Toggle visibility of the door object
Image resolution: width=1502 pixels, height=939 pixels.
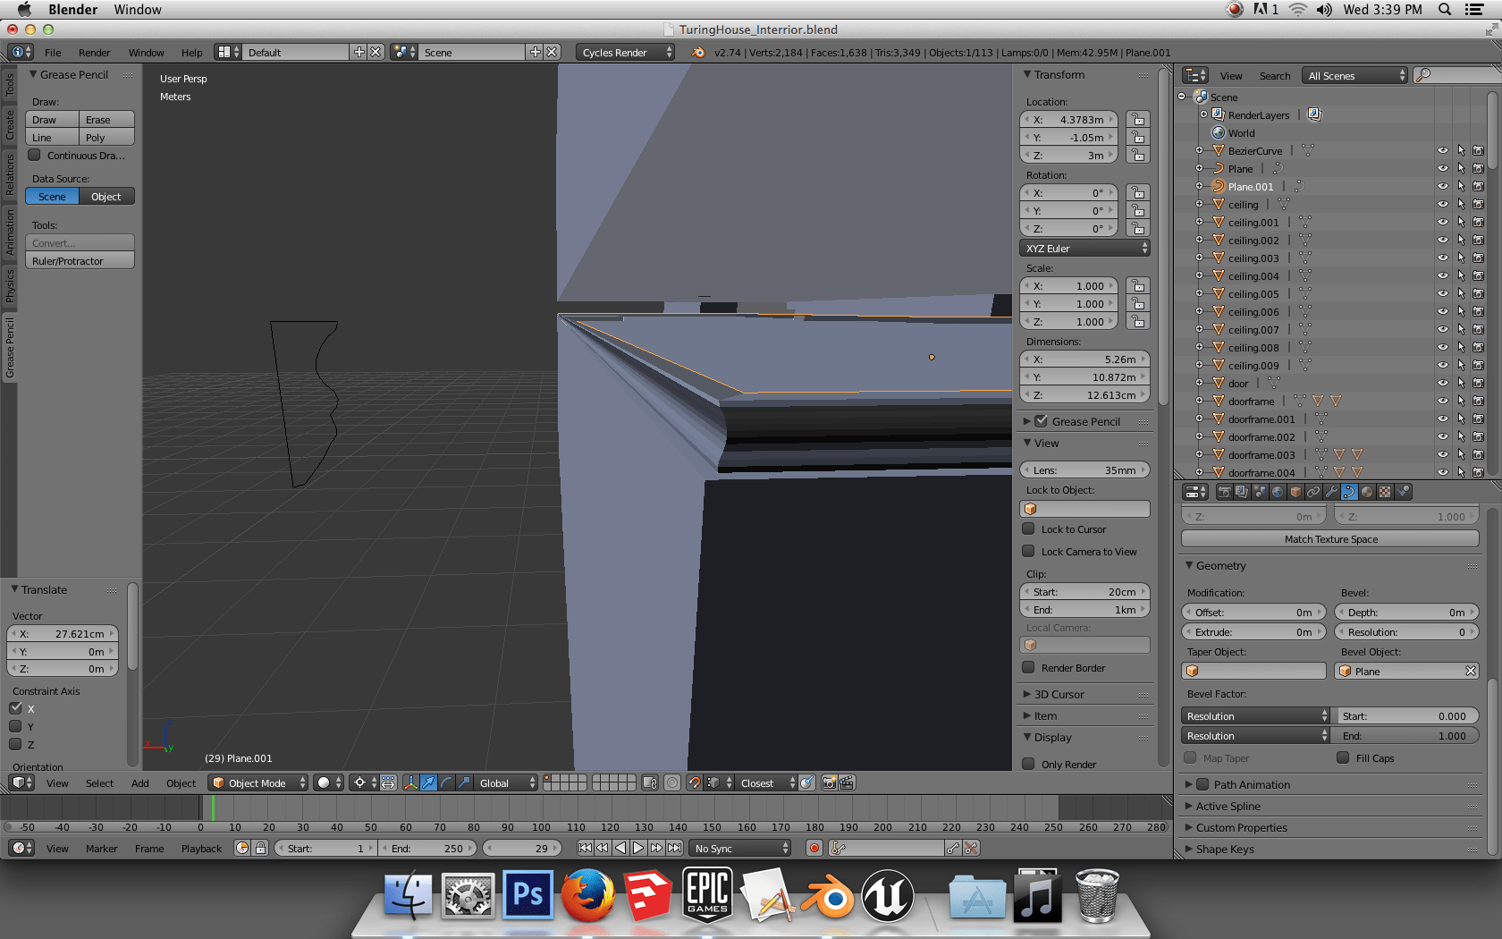(x=1442, y=383)
